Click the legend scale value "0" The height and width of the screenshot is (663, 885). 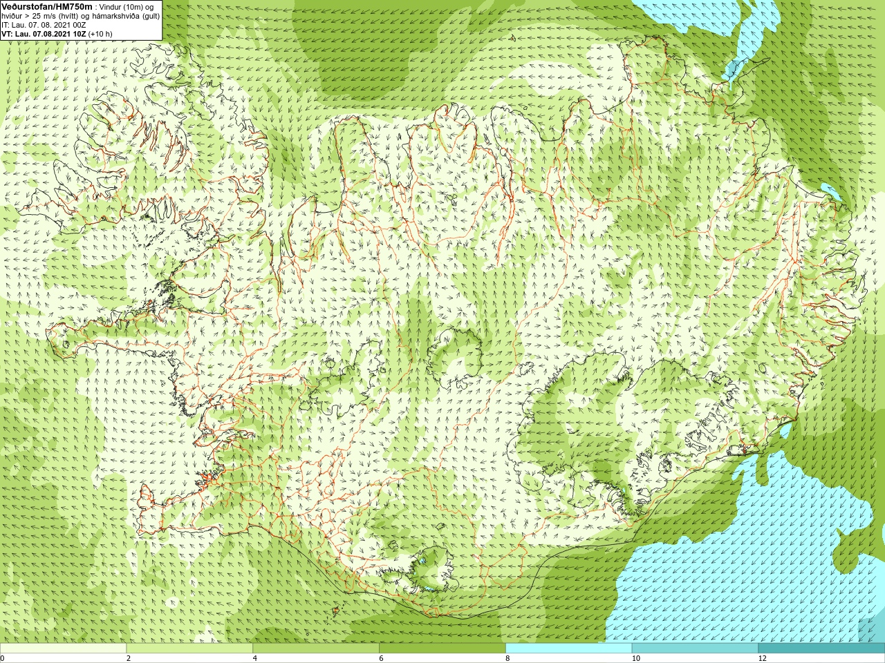(x=3, y=658)
